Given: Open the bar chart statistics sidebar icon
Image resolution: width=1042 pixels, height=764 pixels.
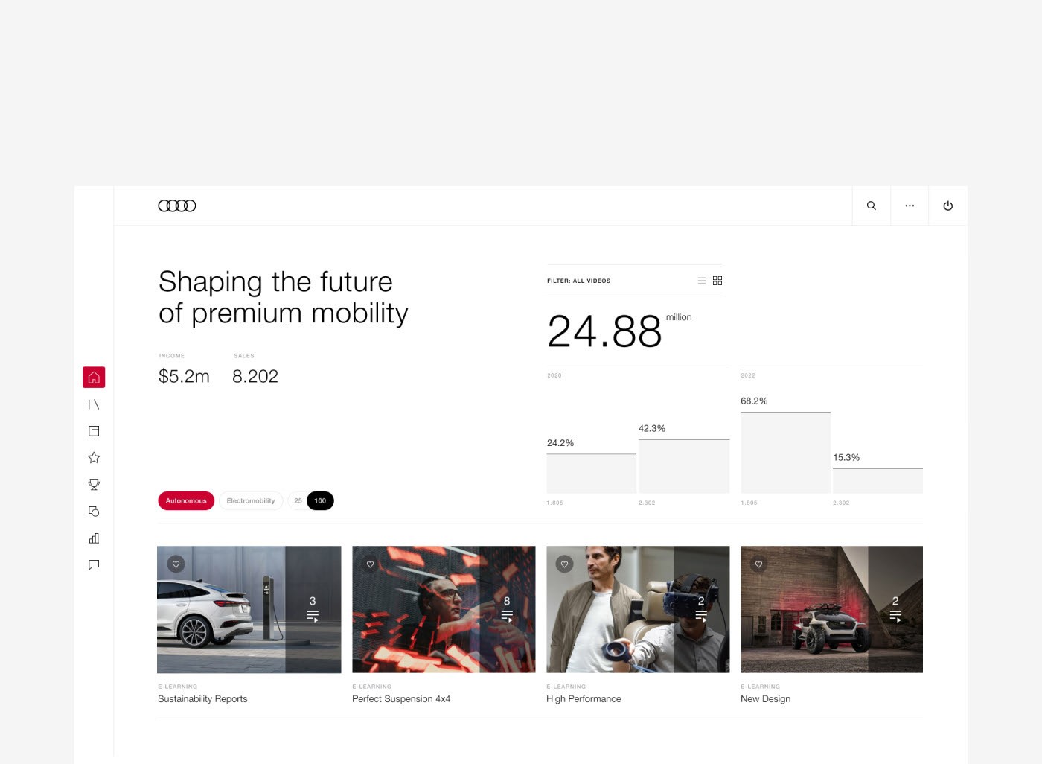Looking at the screenshot, I should (94, 538).
